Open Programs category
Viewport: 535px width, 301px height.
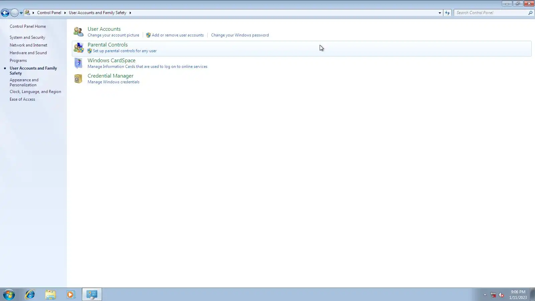pyautogui.click(x=18, y=61)
